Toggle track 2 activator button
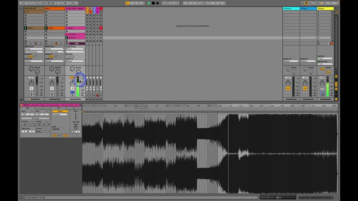358x201 pixels. pyautogui.click(x=52, y=88)
